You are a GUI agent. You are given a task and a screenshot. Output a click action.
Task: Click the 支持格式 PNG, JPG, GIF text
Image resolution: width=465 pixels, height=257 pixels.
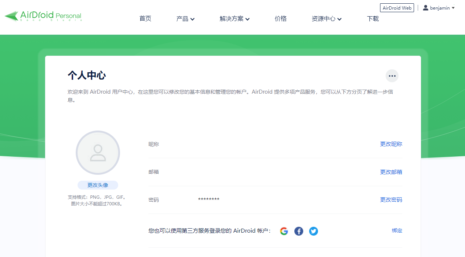point(98,197)
